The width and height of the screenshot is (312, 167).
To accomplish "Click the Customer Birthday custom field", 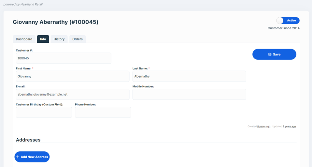I will (x=44, y=112).
